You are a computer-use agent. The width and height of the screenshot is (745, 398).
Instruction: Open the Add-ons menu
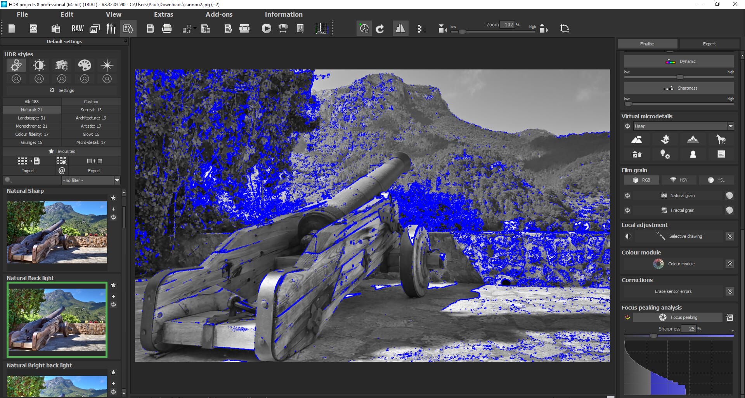pyautogui.click(x=219, y=14)
